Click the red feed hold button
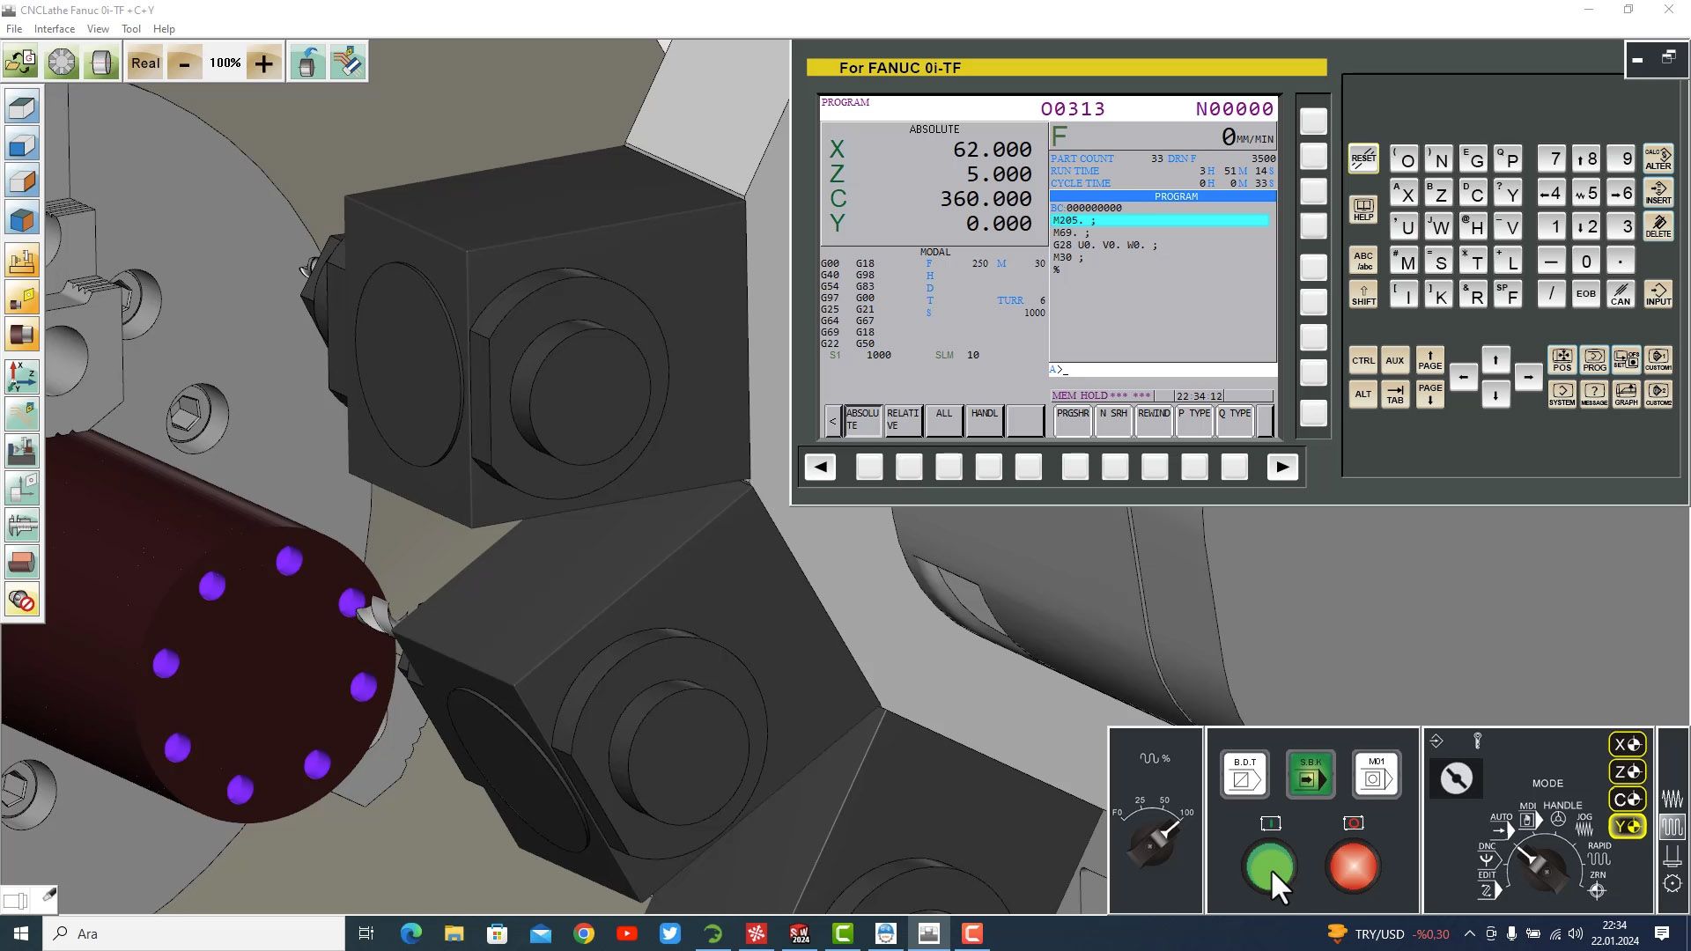 click(x=1353, y=866)
